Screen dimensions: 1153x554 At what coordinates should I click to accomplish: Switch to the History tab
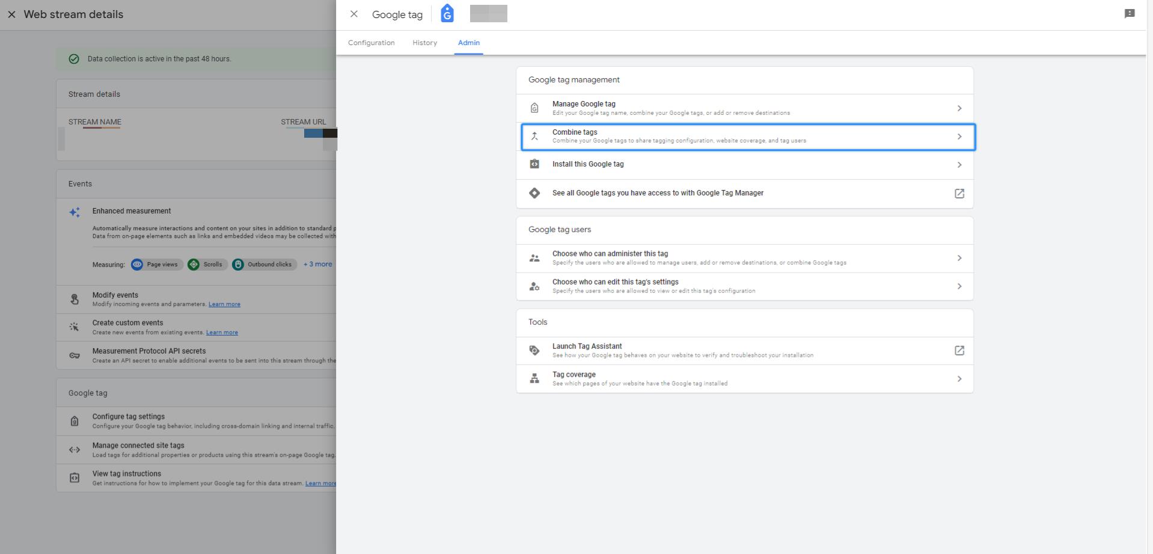pyautogui.click(x=424, y=43)
